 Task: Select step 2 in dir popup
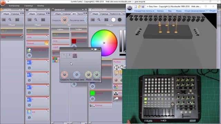(69, 55)
